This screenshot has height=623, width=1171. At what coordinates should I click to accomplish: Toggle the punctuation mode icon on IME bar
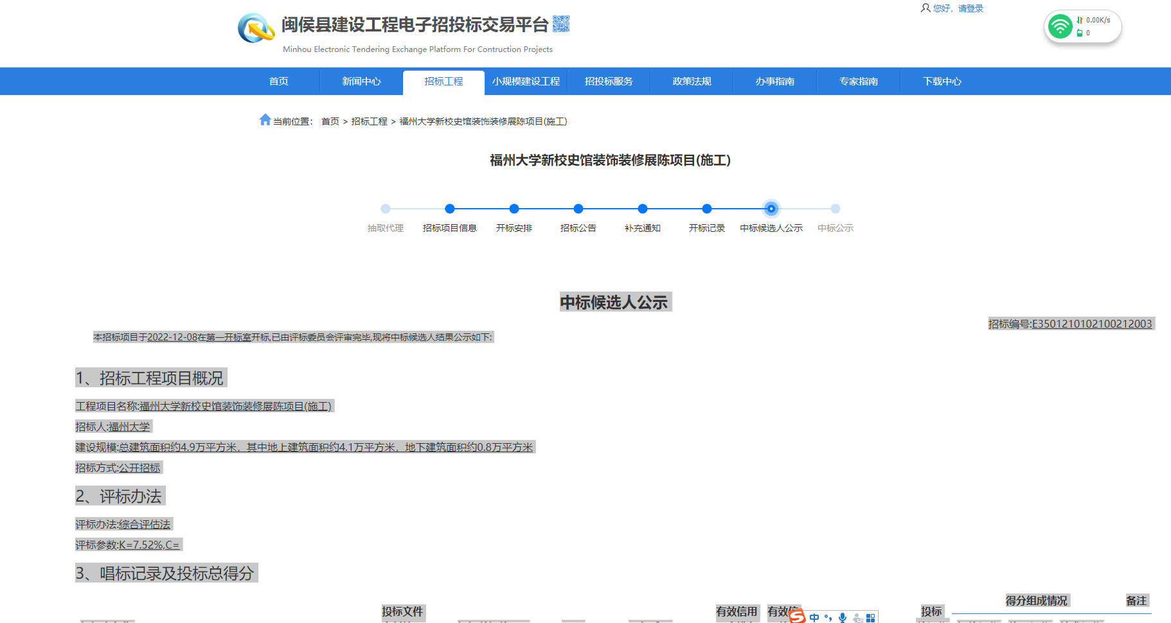pos(828,617)
